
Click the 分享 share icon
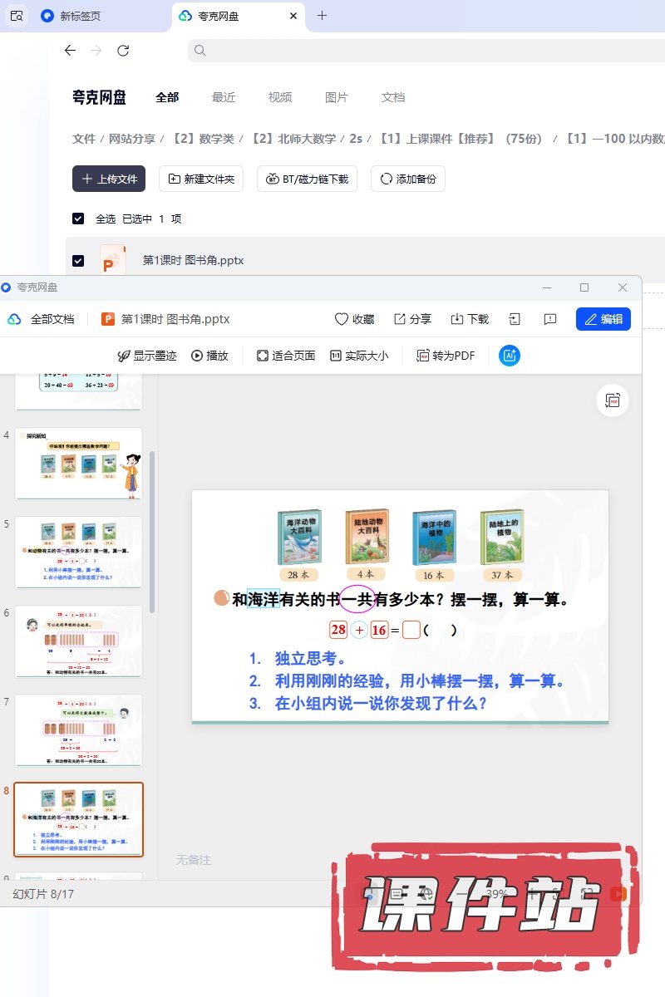400,319
